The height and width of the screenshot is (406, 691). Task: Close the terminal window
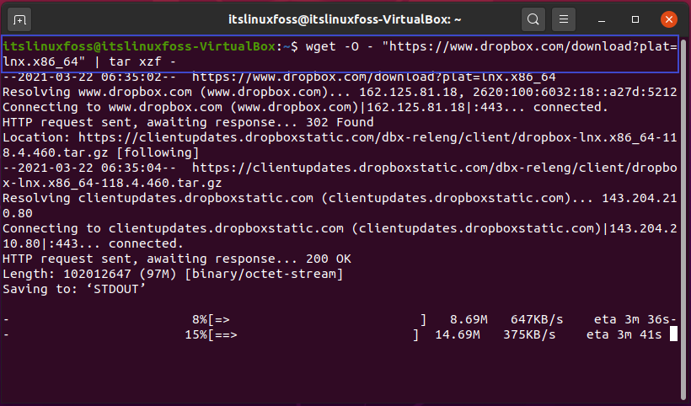(x=668, y=20)
